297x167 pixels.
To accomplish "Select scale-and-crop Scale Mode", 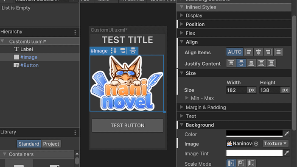I will (x=241, y=163).
